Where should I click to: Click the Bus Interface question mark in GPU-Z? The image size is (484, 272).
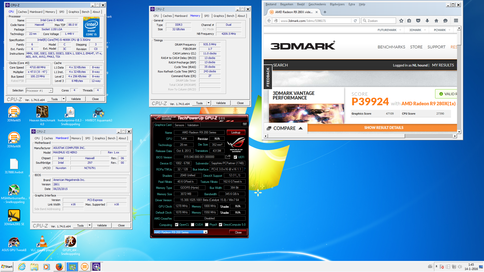coord(245,169)
